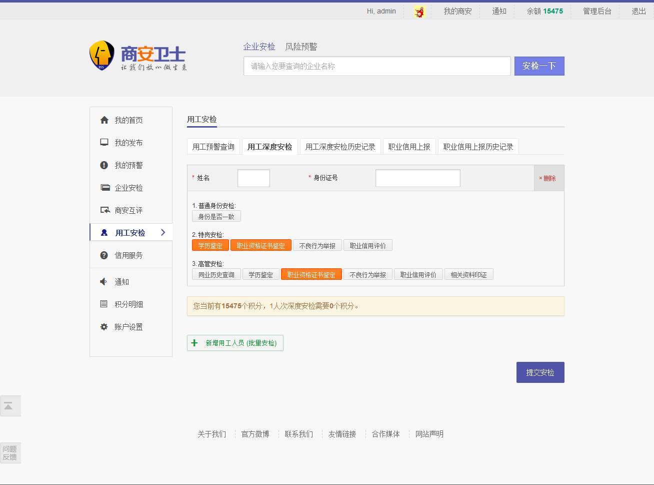This screenshot has width=654, height=485.
Task: Click the red 删除 link
Action: pyautogui.click(x=547, y=178)
